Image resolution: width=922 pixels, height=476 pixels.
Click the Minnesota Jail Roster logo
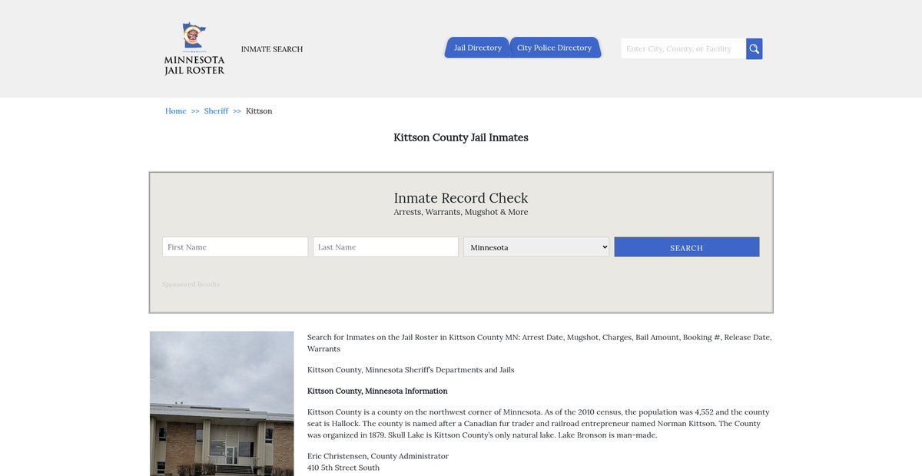coord(194,48)
